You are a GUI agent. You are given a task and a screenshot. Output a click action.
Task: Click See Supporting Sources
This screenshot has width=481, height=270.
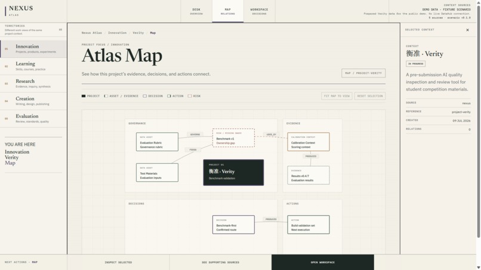(x=220, y=262)
